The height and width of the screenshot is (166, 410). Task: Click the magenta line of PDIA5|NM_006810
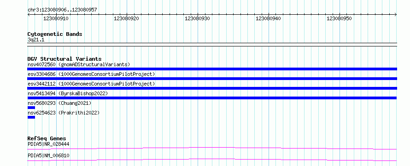click(212, 160)
